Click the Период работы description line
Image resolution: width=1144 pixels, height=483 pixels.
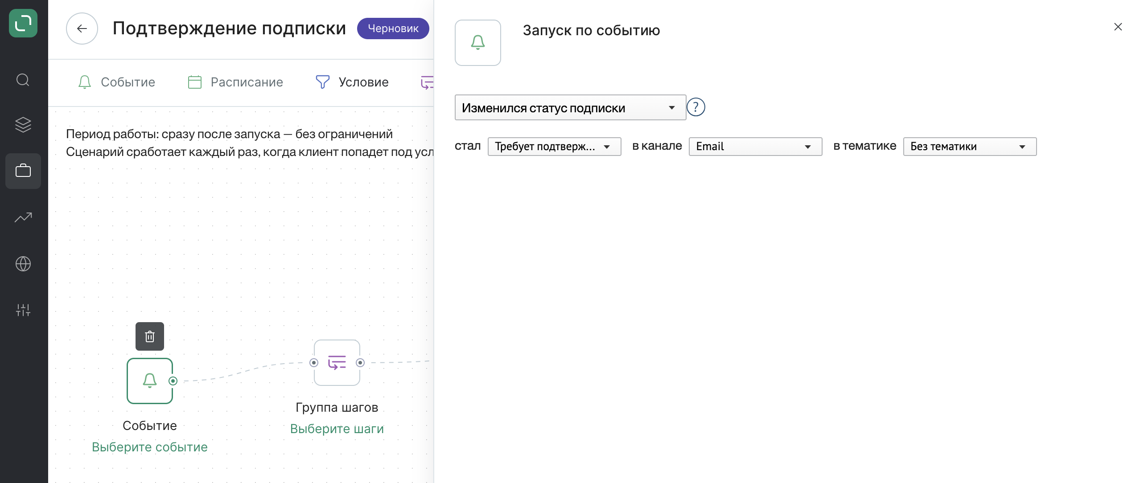click(229, 134)
